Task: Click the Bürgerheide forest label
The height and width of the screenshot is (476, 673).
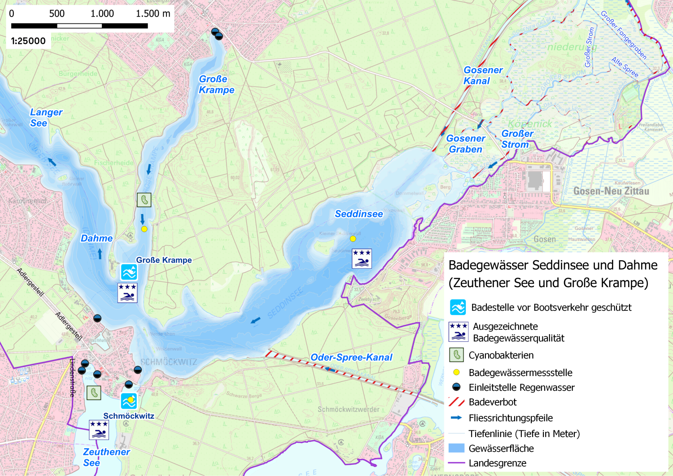Action: 78,74
